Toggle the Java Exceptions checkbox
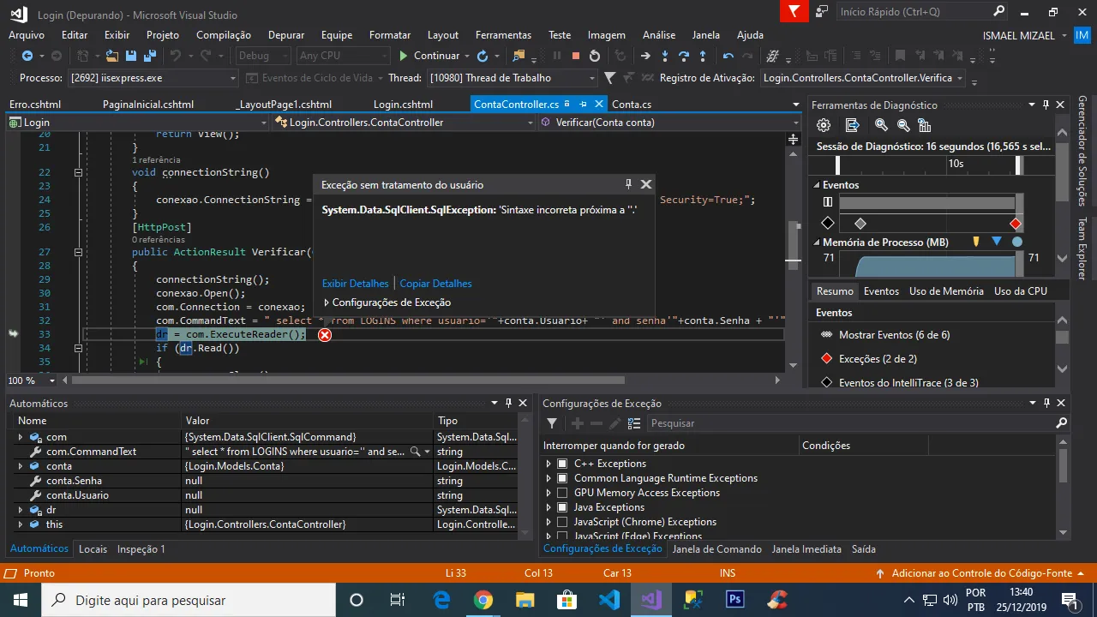This screenshot has height=617, width=1097. [x=562, y=507]
